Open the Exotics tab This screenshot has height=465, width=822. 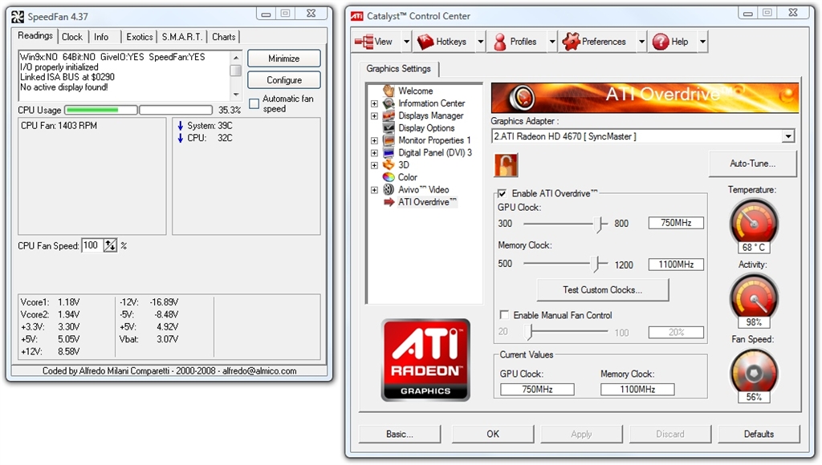pos(140,37)
